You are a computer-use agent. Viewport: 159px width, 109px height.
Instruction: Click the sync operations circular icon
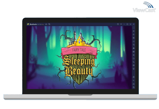(x=134, y=45)
